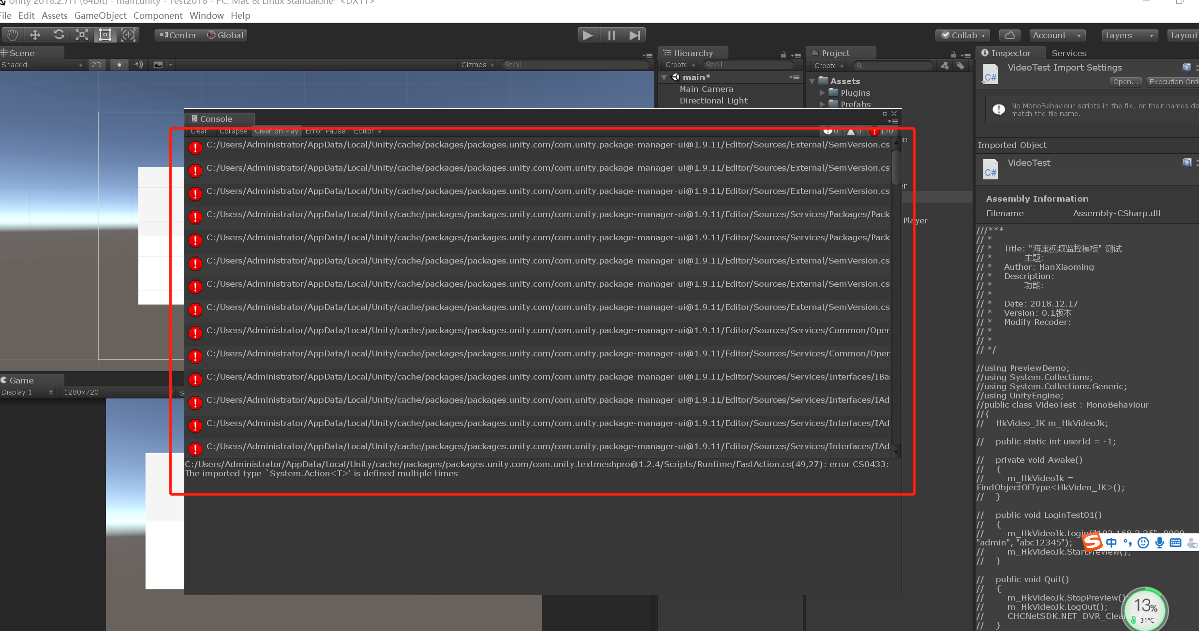
Task: Open the Window menu
Action: coord(207,15)
